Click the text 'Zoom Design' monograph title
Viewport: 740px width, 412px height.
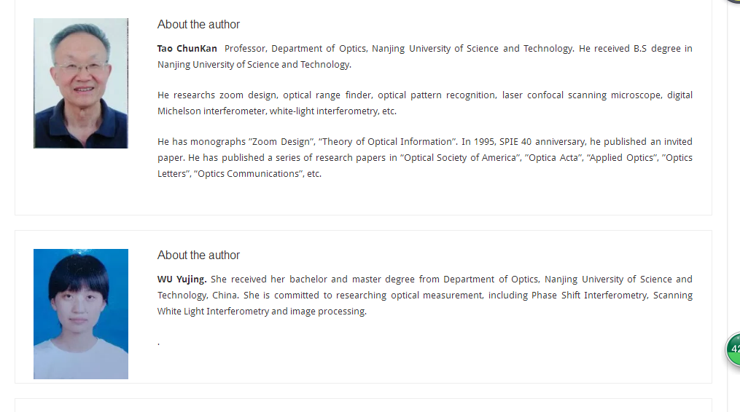[281, 142]
